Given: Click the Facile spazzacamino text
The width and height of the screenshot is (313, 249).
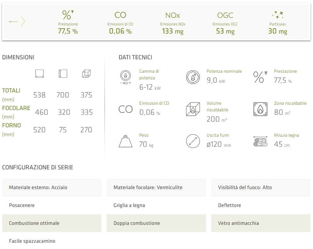Looking at the screenshot, I should point(32,241).
